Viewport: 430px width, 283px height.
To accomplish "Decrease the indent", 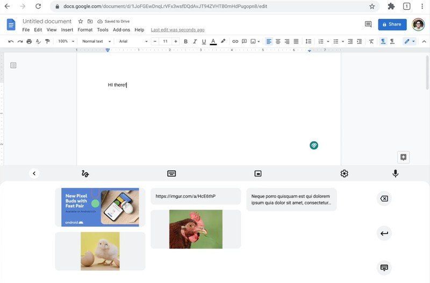I will coord(350,41).
